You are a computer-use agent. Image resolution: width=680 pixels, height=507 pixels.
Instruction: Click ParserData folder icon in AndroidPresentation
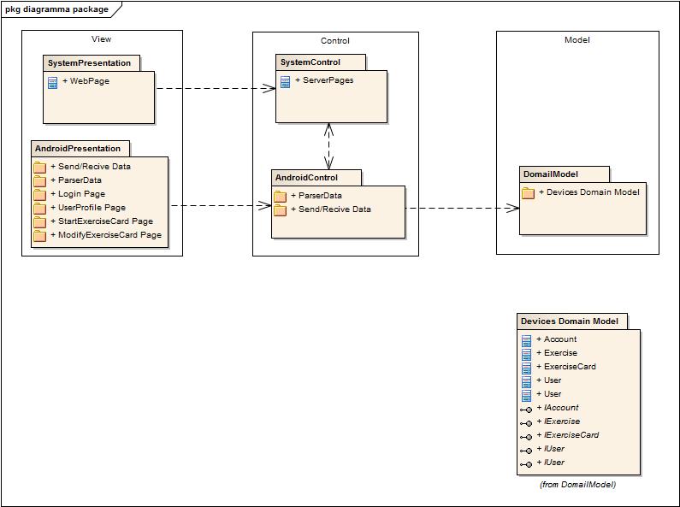coord(39,180)
